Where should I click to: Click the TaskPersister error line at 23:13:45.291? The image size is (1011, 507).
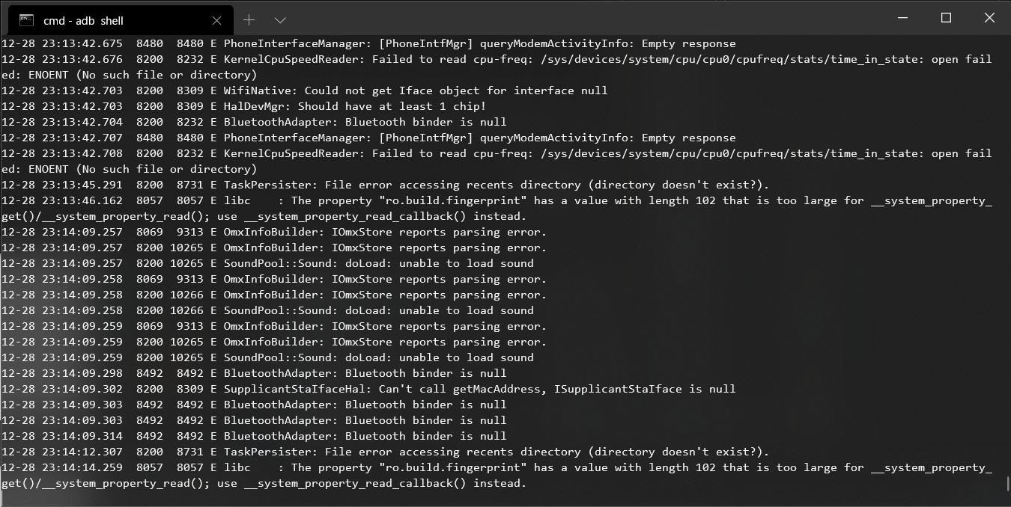[x=385, y=185]
